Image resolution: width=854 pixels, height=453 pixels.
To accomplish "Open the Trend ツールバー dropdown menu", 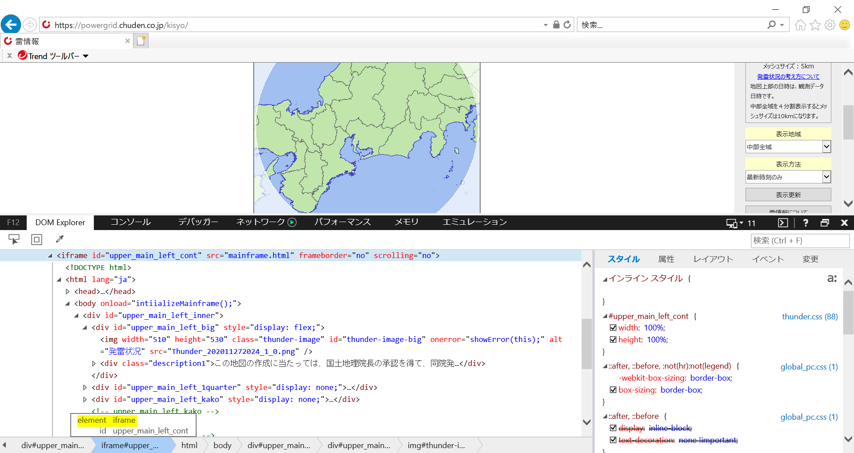I will (x=86, y=56).
